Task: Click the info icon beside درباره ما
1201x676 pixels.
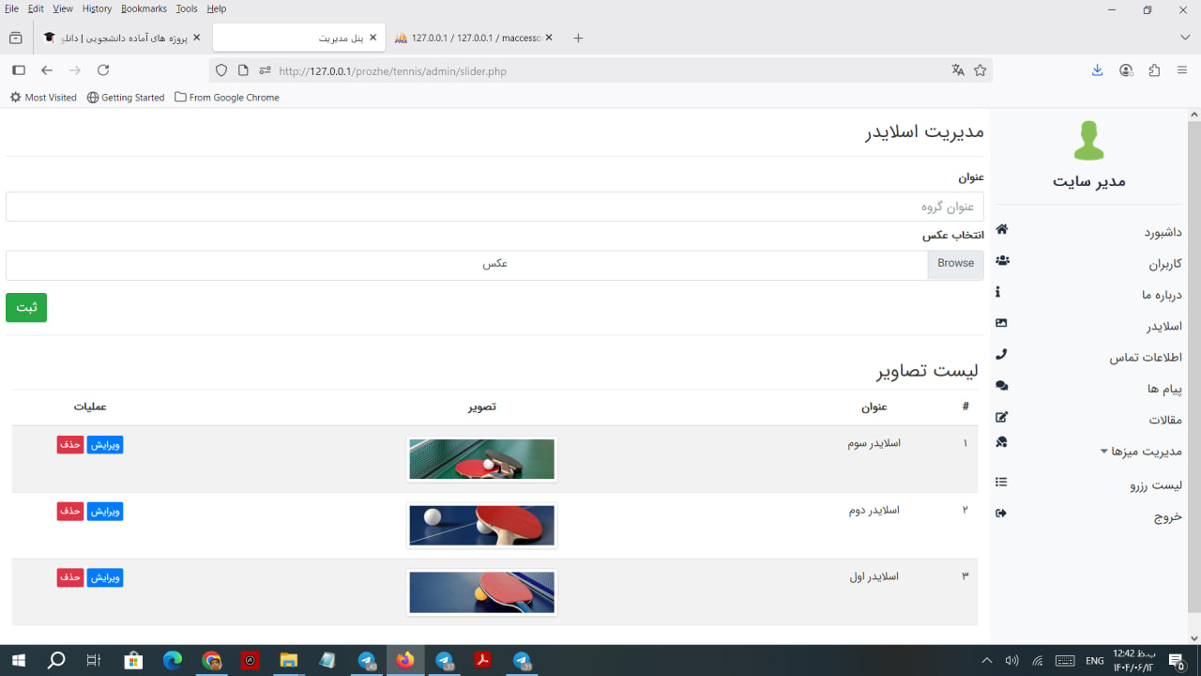Action: tap(998, 292)
